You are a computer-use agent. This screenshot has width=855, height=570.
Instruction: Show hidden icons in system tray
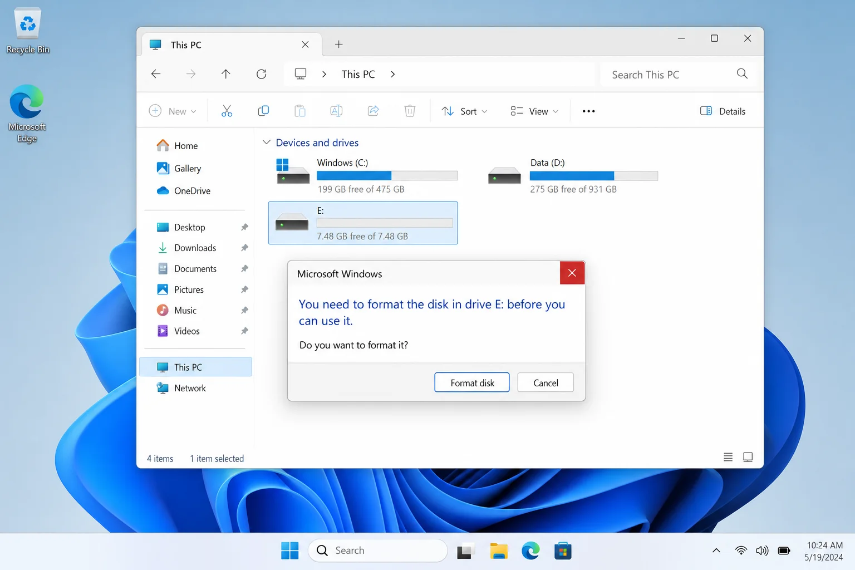716,551
